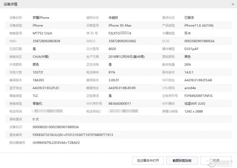
Task: Select IMEI2 value 358728092933062
Action: 122,41
